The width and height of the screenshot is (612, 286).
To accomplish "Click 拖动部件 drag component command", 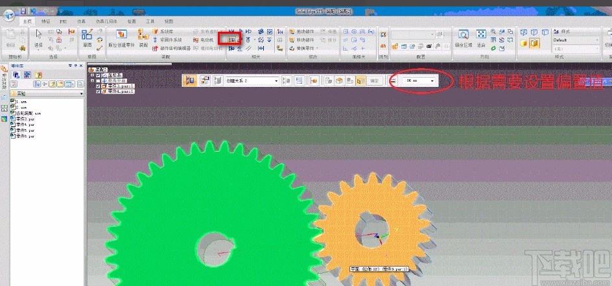I will (x=302, y=31).
